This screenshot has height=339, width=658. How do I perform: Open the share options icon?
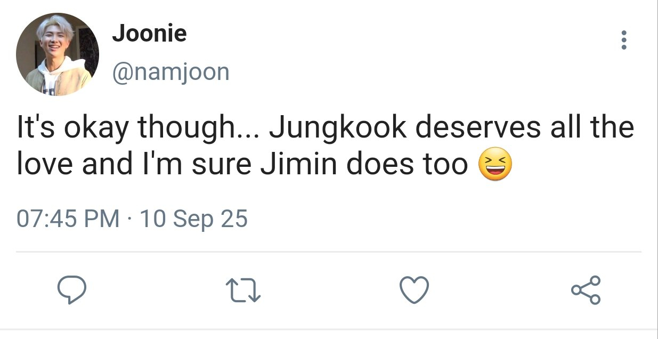[x=586, y=290]
